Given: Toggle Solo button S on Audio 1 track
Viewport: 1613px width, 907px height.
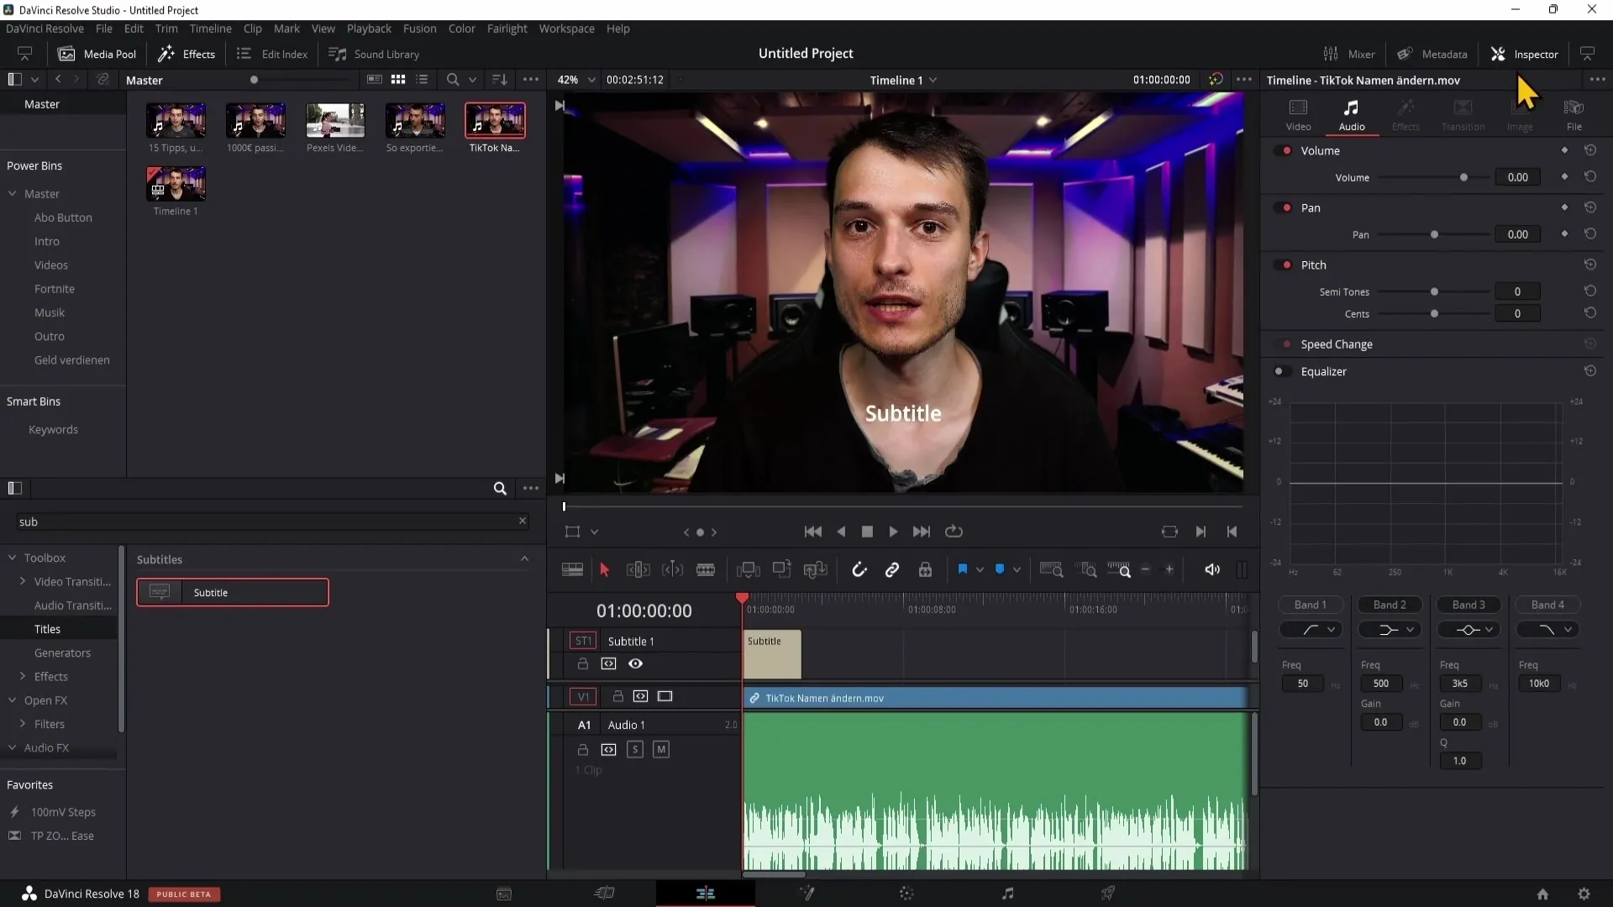Looking at the screenshot, I should coord(635,750).
